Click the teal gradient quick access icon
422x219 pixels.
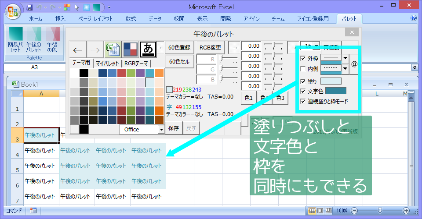pyautogui.click(x=96, y=7)
